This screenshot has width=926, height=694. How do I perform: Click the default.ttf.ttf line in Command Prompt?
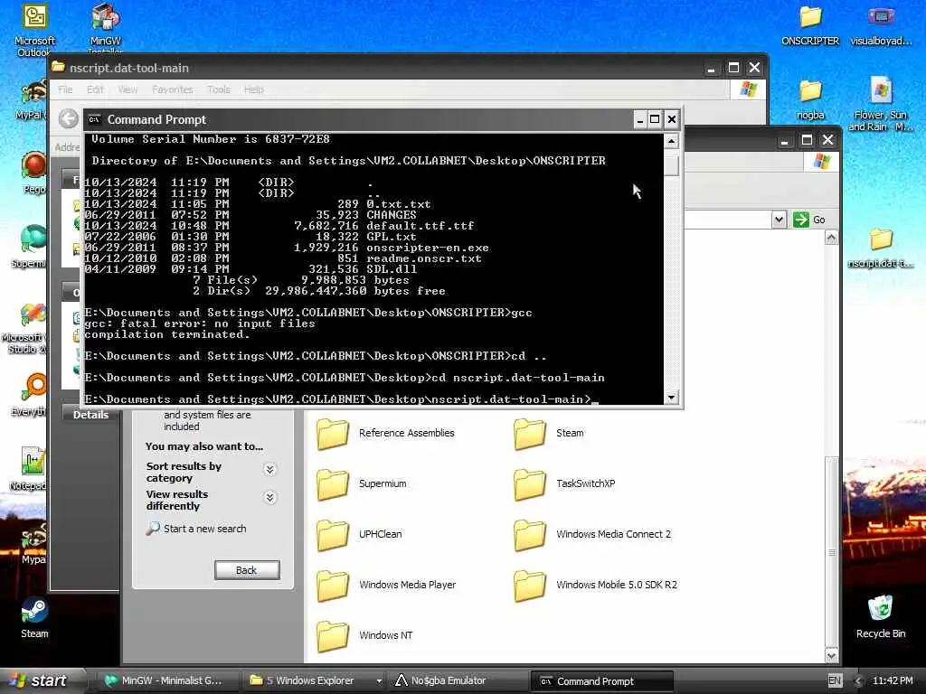(279, 226)
